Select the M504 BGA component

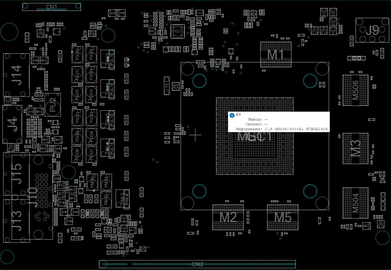[355, 203]
